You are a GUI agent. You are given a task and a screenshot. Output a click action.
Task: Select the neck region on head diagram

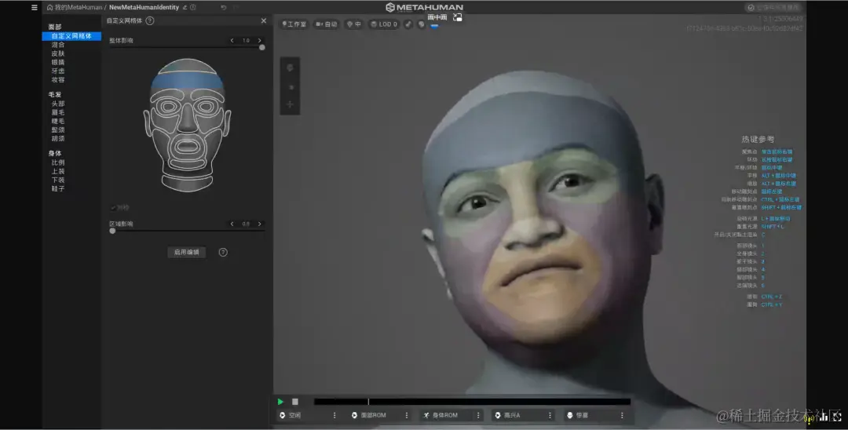pyautogui.click(x=187, y=181)
